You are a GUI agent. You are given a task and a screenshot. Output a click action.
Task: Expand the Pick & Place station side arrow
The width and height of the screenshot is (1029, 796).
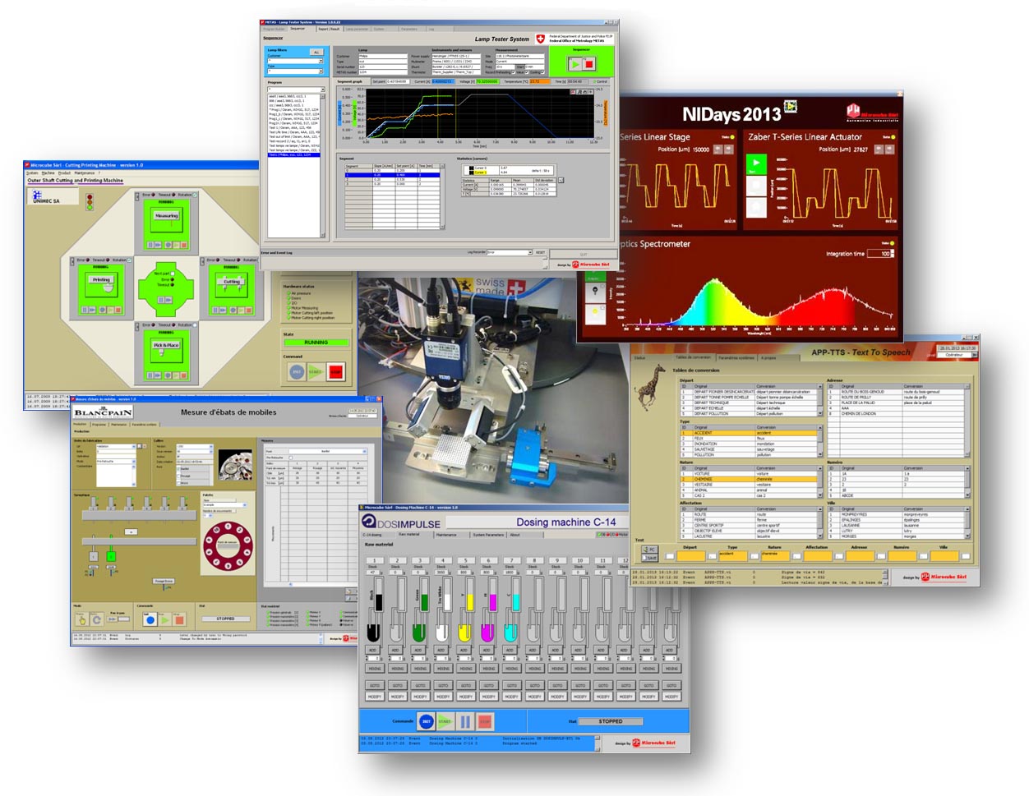click(x=137, y=326)
